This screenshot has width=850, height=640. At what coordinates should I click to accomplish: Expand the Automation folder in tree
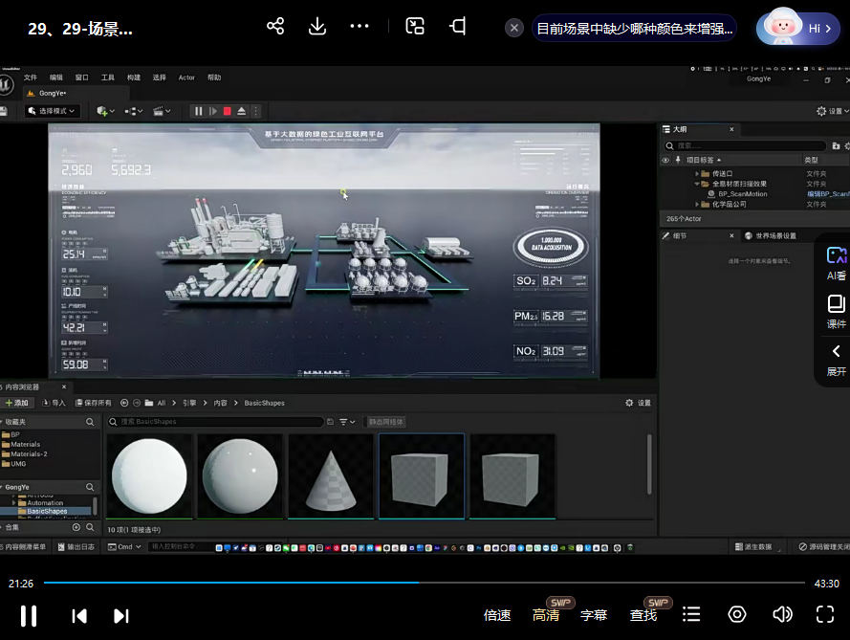click(14, 502)
